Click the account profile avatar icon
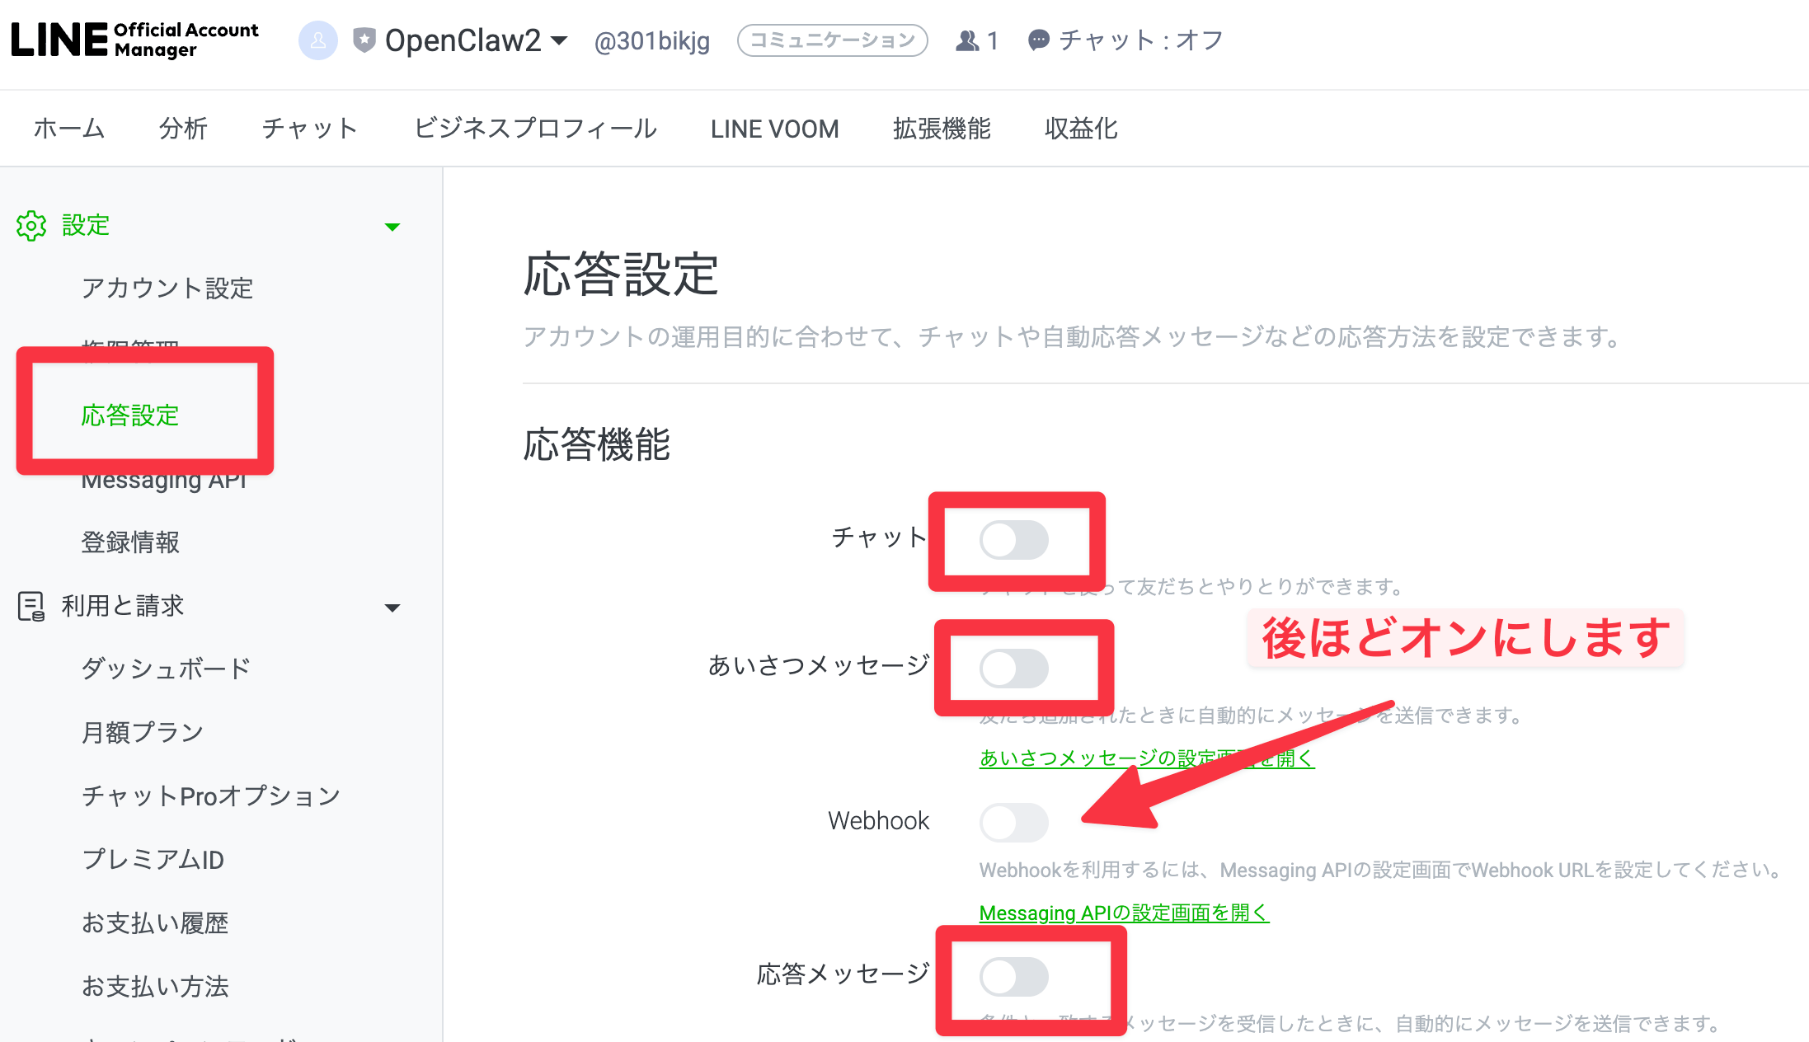Image resolution: width=1809 pixels, height=1042 pixels. tap(317, 40)
